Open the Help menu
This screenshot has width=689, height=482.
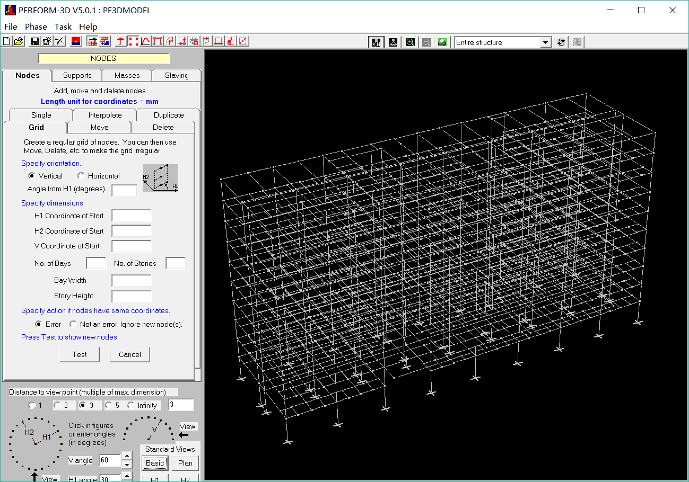pyautogui.click(x=88, y=26)
